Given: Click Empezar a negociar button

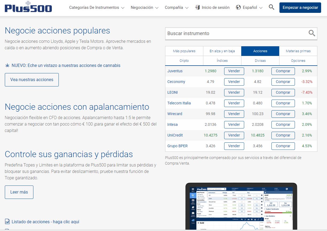Looking at the screenshot, I should pyautogui.click(x=300, y=7).
